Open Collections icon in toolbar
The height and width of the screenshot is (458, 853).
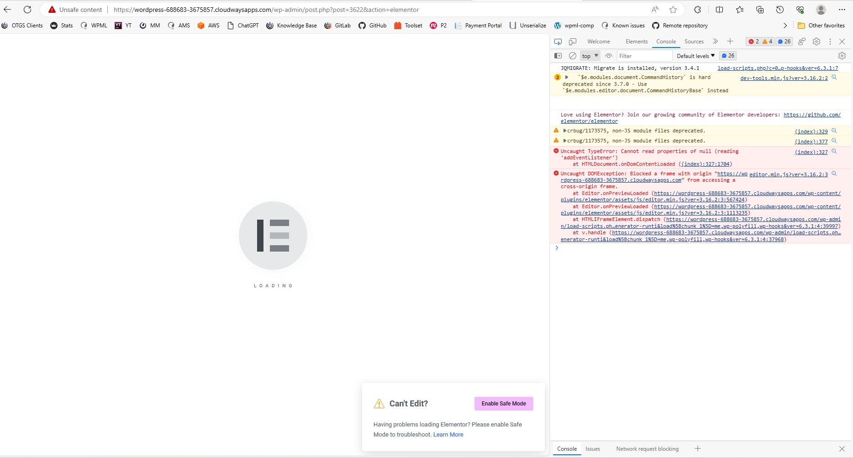760,10
